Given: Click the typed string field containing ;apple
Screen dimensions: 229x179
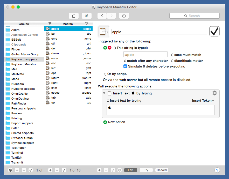Looking at the screenshot, I should coord(145,55).
